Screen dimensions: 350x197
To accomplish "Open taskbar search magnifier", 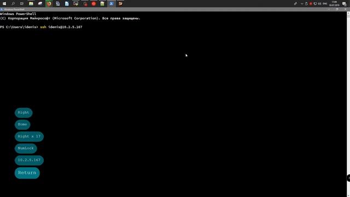I will 13,4.
